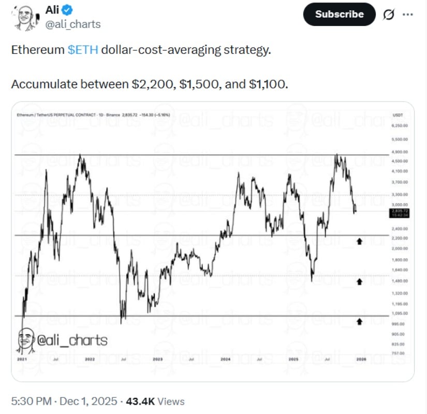This screenshot has width=427, height=414.
Task: Open the $ETH cashtag link
Action: 83,51
